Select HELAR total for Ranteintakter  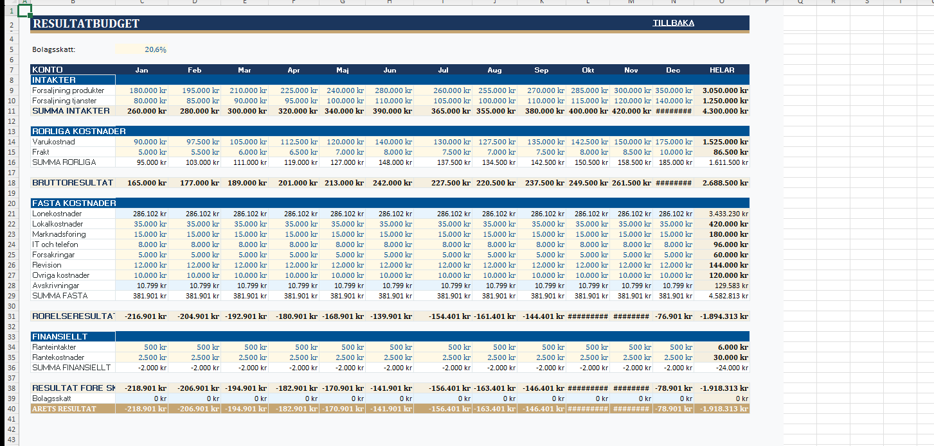pyautogui.click(x=721, y=347)
